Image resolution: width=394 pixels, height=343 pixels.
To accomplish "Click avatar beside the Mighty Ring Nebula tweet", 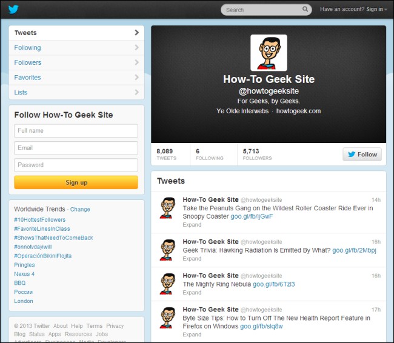I will click(167, 284).
